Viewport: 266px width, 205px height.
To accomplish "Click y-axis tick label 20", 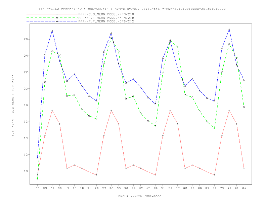I will tap(26, 89).
